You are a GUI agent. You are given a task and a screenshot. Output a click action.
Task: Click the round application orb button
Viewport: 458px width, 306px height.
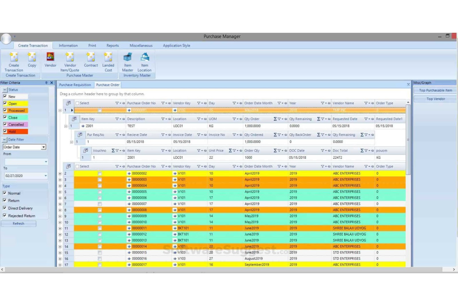[6, 39]
